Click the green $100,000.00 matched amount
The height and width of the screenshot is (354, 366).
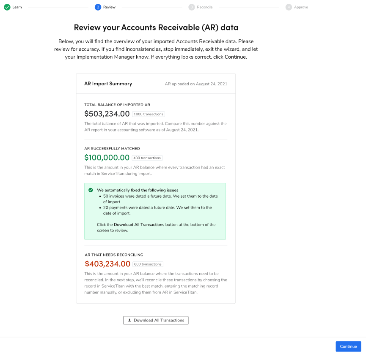tap(107, 158)
